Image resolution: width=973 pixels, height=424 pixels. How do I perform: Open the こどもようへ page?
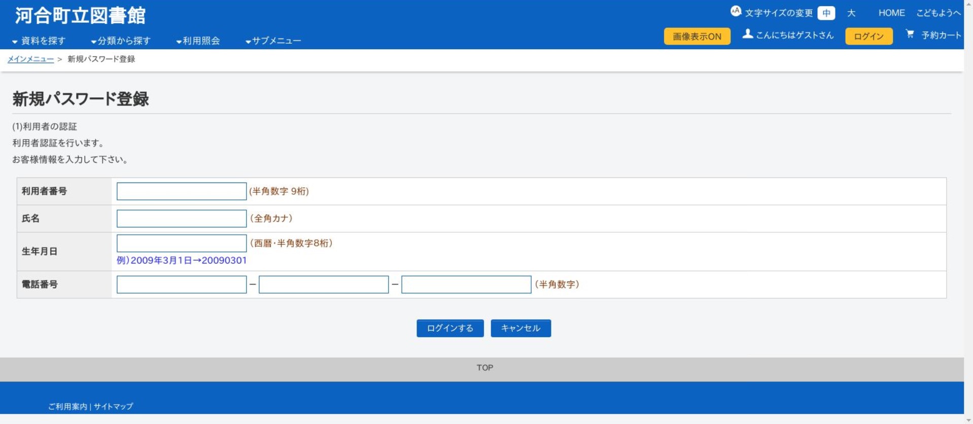[x=938, y=13]
